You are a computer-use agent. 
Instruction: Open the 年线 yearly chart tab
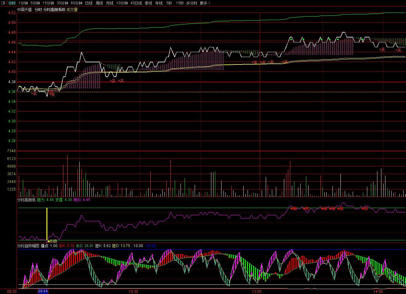point(159,3)
